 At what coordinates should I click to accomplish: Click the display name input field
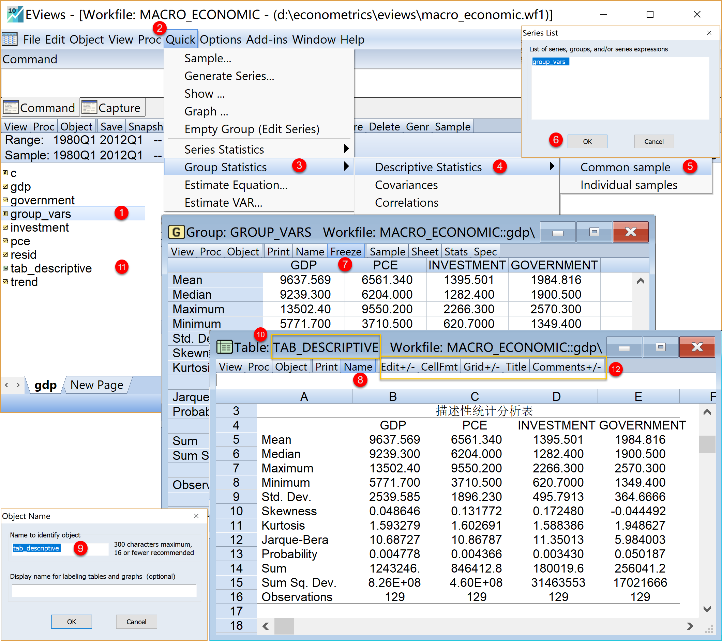104,591
